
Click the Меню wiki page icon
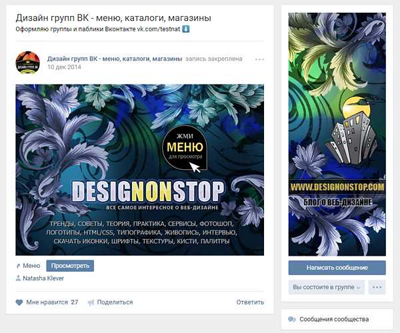[18, 266]
